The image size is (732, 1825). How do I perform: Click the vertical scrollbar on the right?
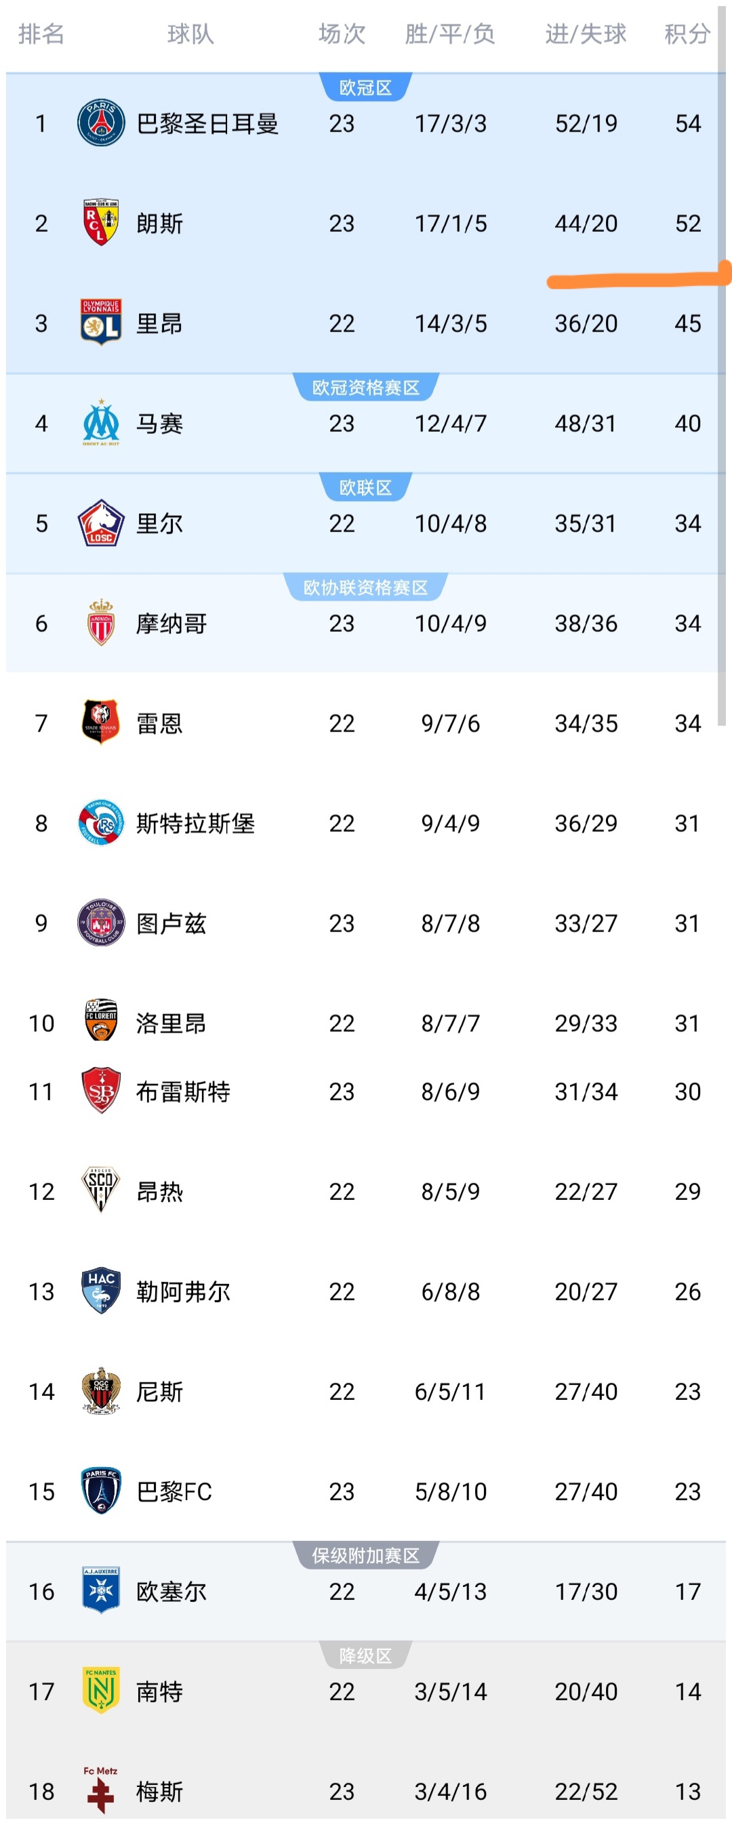tap(721, 355)
